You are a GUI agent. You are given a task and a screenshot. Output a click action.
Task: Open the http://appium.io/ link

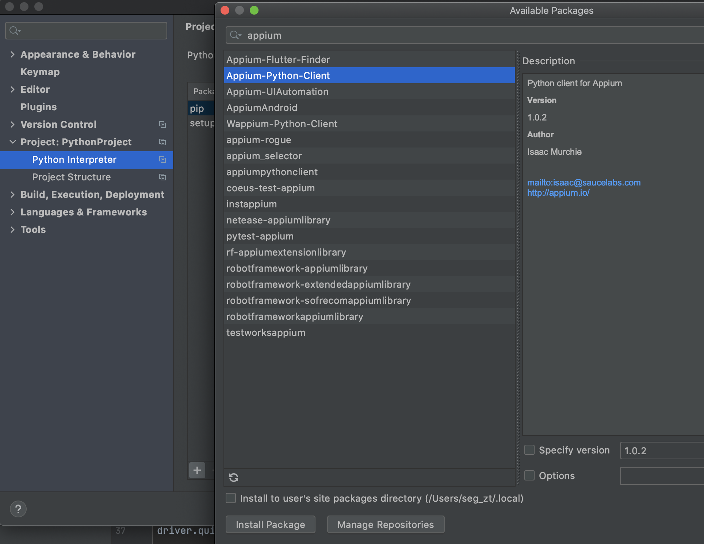(558, 193)
